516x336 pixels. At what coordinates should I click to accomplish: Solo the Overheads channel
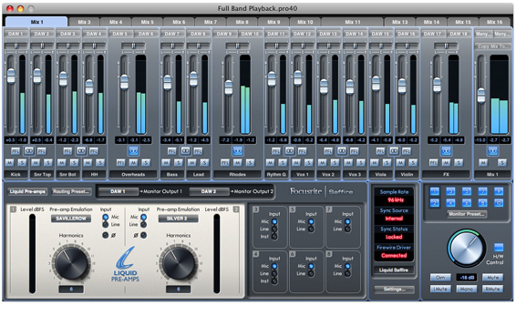(x=146, y=163)
